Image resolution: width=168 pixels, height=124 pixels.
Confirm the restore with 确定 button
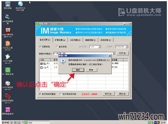tap(78, 70)
